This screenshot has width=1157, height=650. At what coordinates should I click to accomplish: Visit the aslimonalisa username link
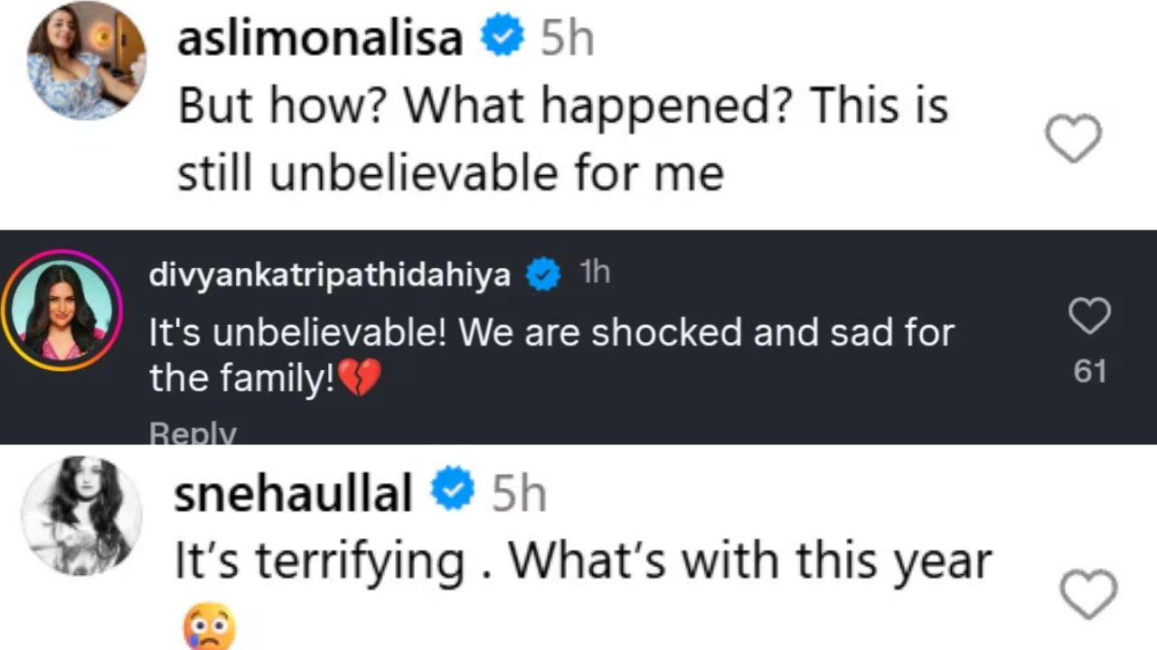(320, 39)
